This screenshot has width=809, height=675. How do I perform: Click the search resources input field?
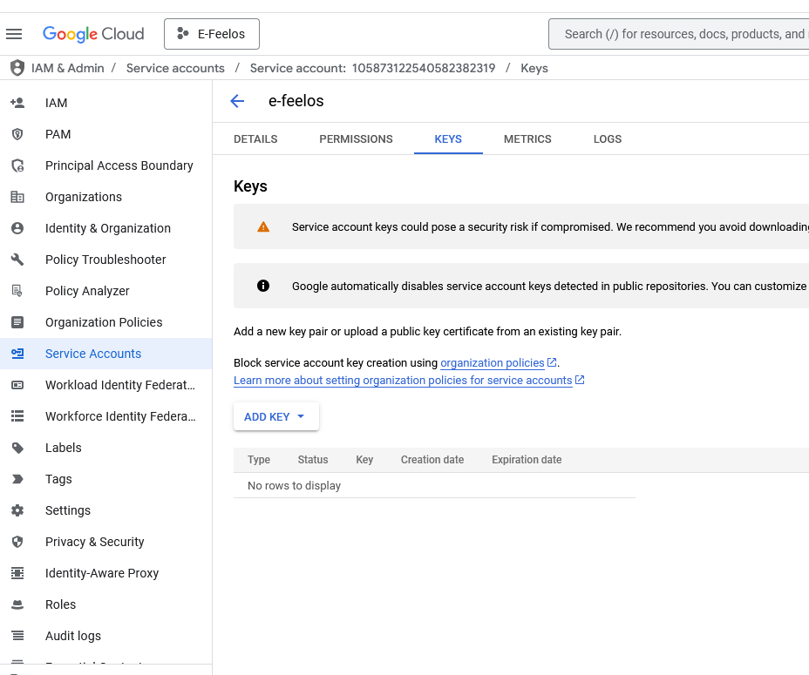point(680,34)
